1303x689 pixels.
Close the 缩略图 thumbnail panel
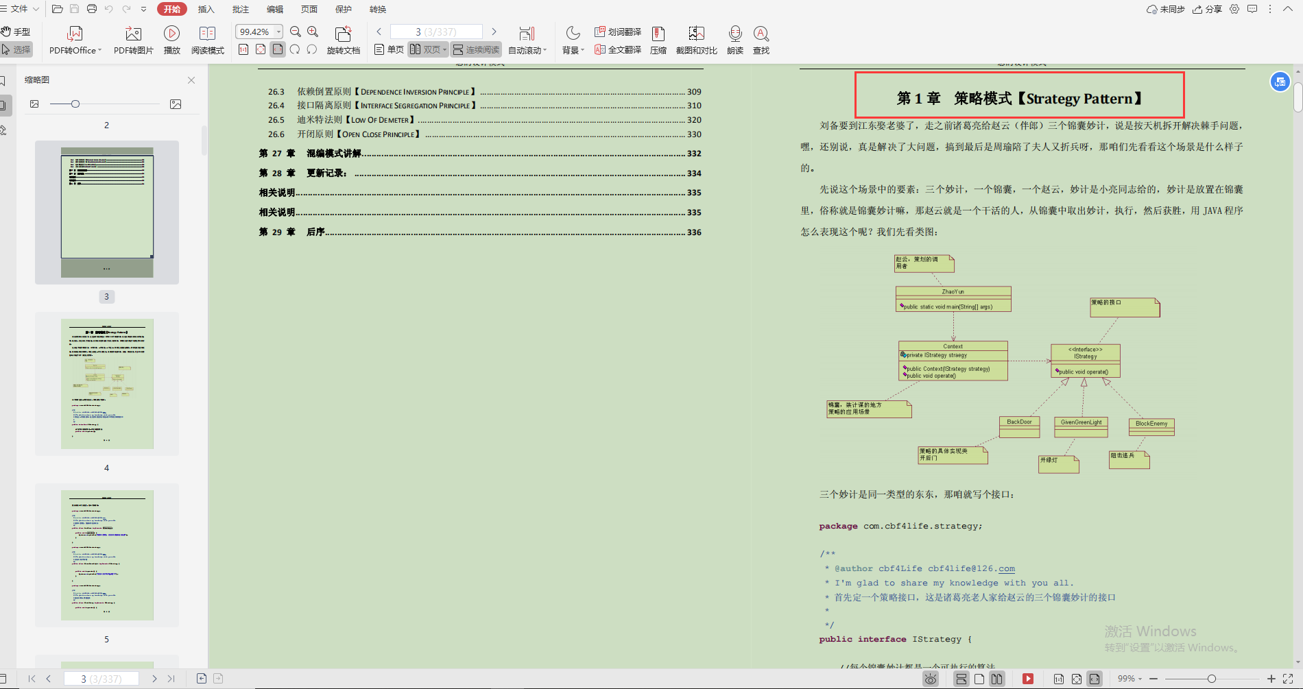191,80
